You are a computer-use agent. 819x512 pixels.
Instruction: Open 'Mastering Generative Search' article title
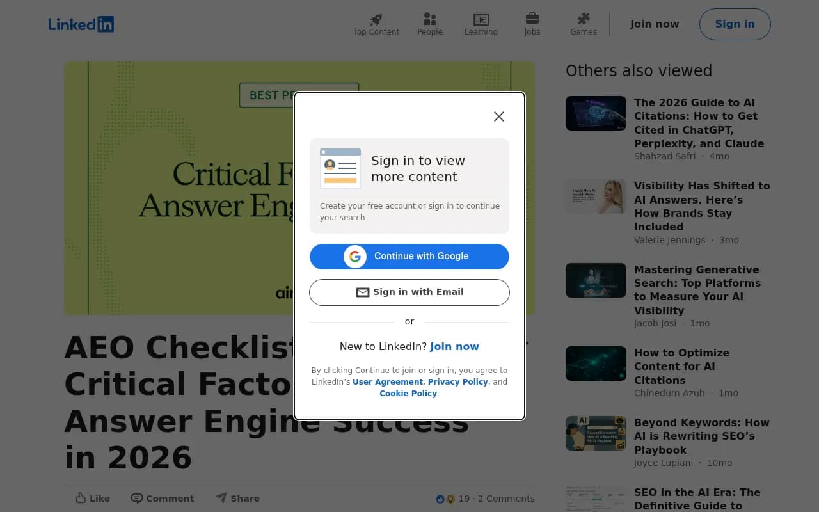697,290
